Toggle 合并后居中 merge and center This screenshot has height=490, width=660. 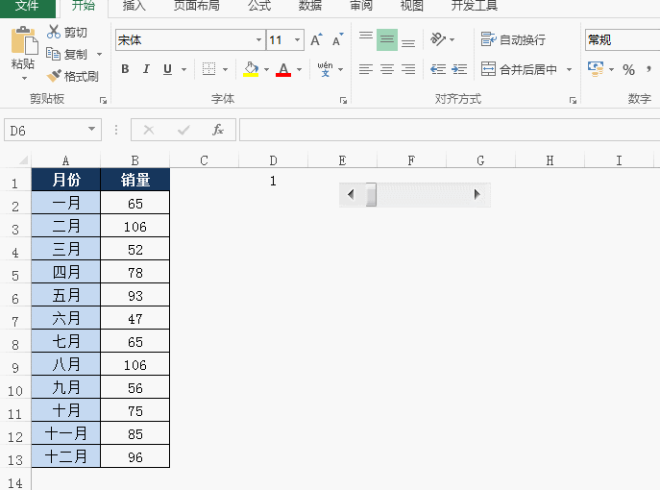[x=519, y=69]
